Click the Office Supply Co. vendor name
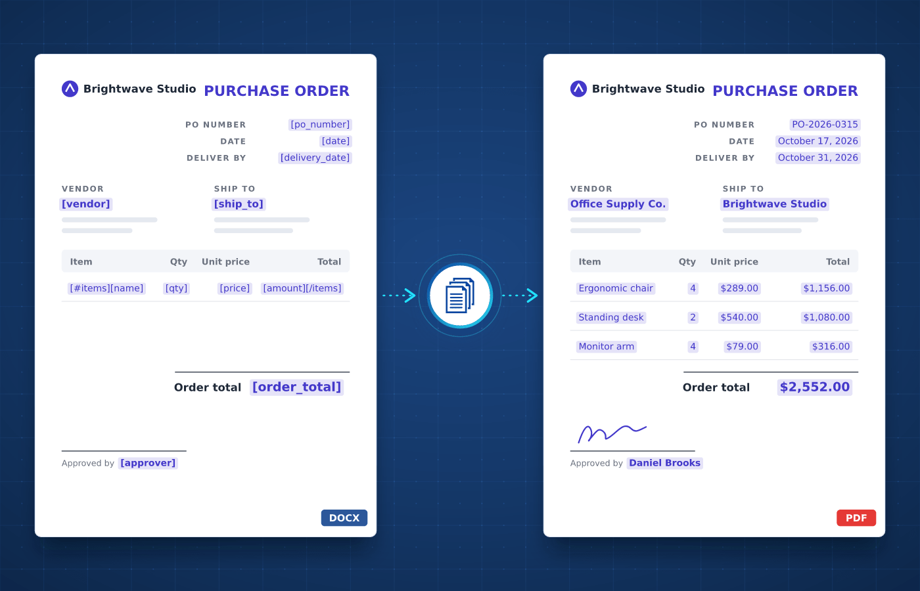Viewport: 920px width, 591px height. (x=618, y=204)
